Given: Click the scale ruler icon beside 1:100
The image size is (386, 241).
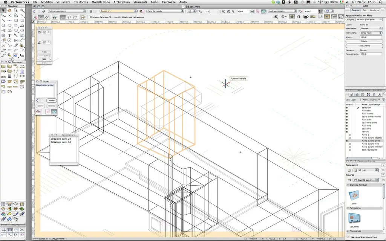Looking at the screenshot, I should (200, 11).
